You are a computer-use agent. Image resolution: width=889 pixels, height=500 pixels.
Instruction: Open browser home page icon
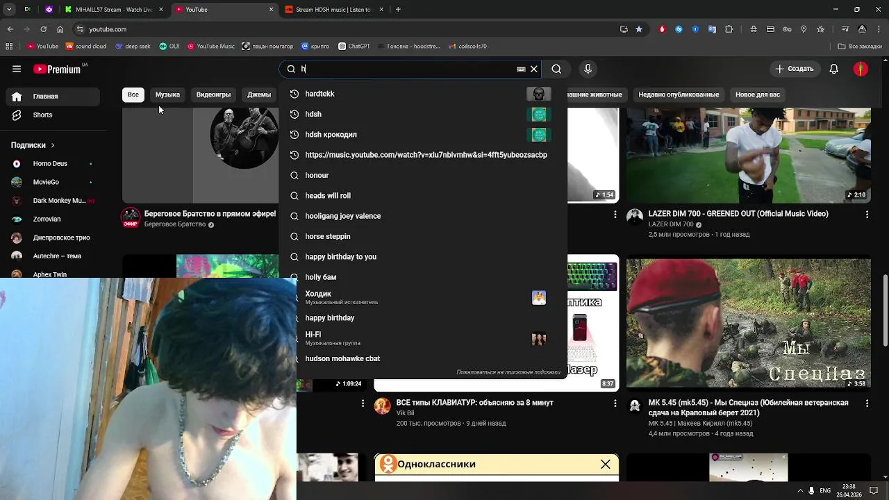pyautogui.click(x=60, y=29)
